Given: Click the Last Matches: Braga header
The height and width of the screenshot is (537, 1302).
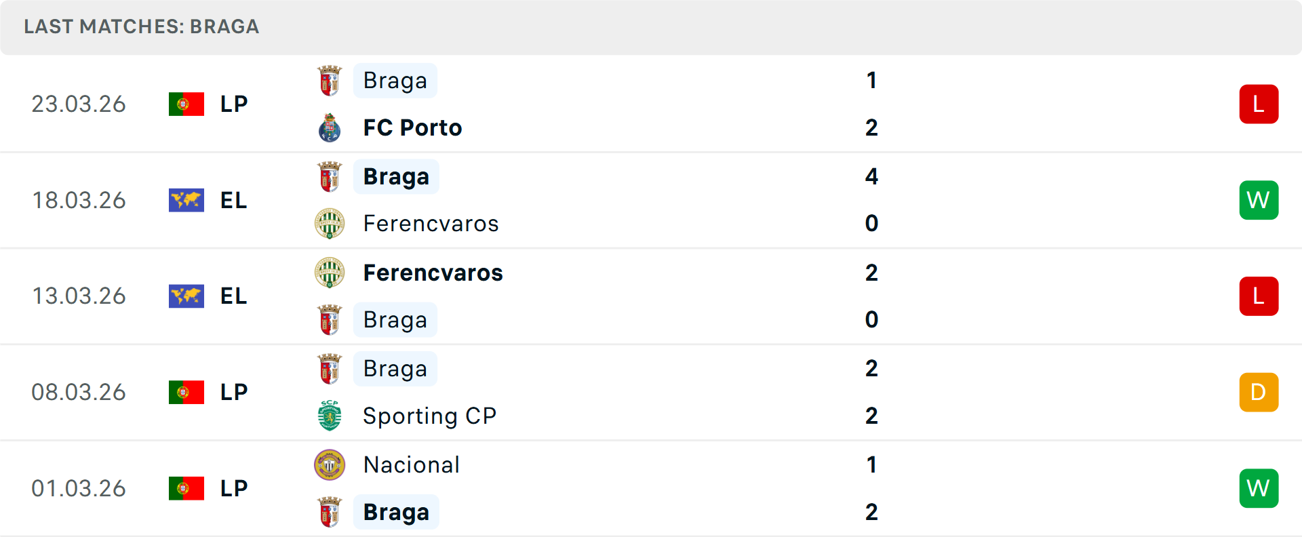Looking at the screenshot, I should pos(142,26).
